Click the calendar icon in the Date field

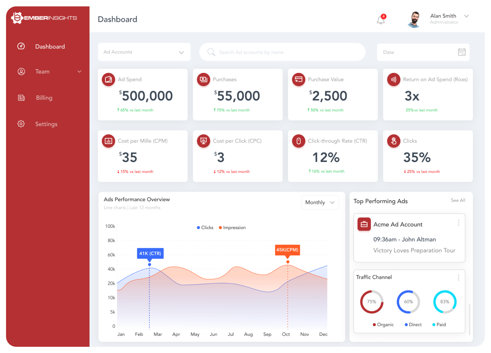[x=462, y=52]
